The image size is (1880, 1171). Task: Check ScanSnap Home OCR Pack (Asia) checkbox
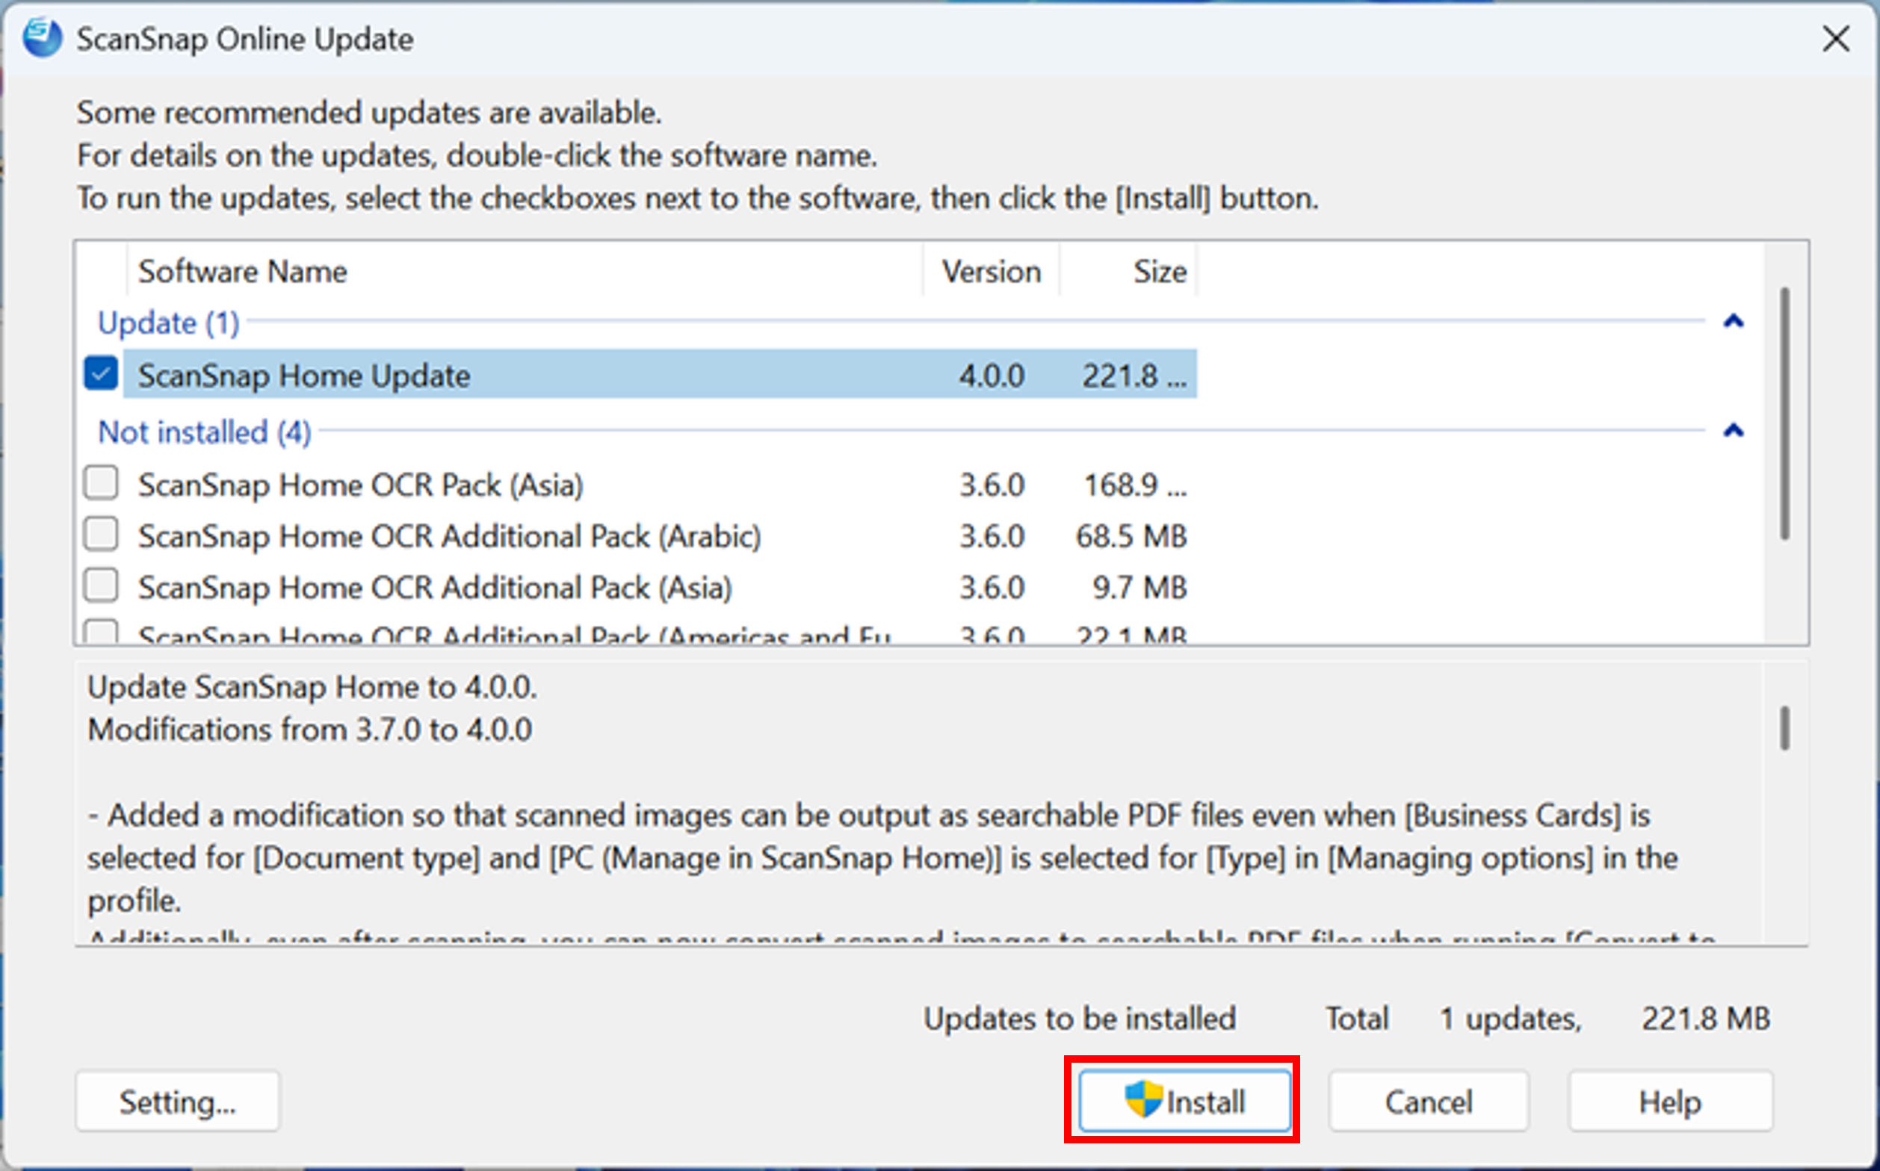tap(101, 483)
